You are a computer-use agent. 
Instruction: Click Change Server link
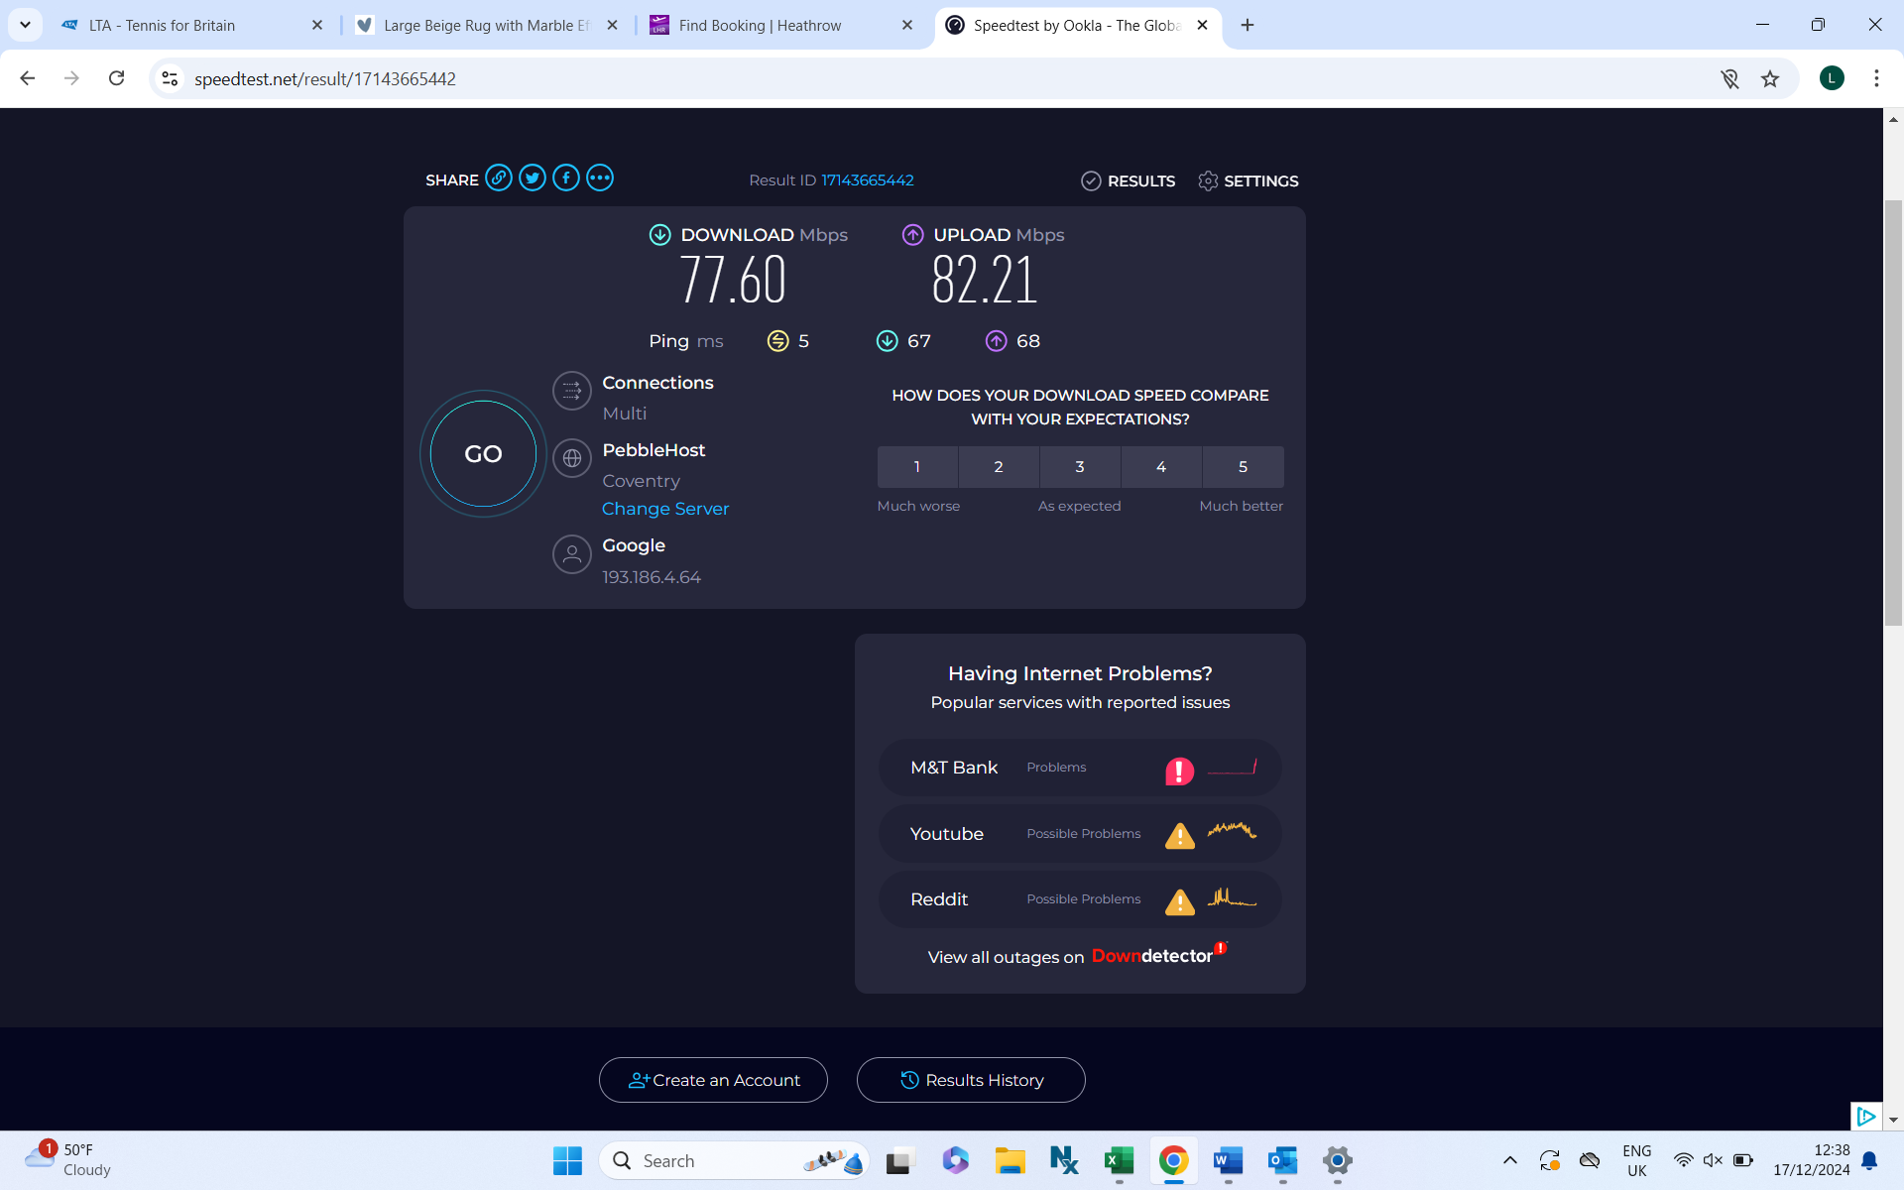(665, 509)
